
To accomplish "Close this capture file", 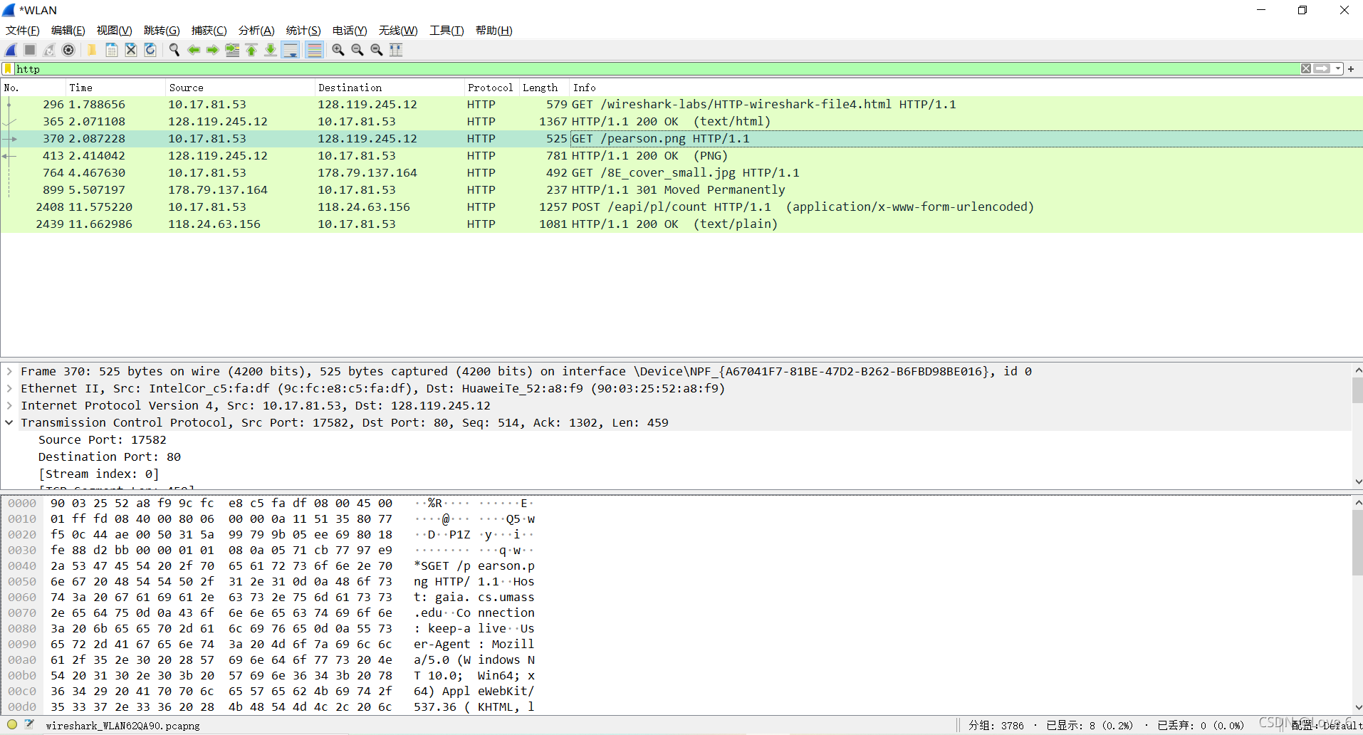I will [131, 50].
